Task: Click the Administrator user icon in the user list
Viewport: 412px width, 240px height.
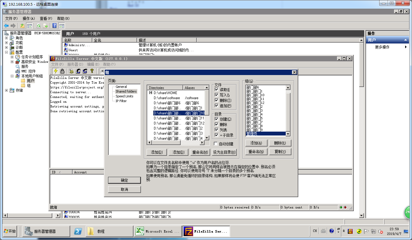Action: 66,45
